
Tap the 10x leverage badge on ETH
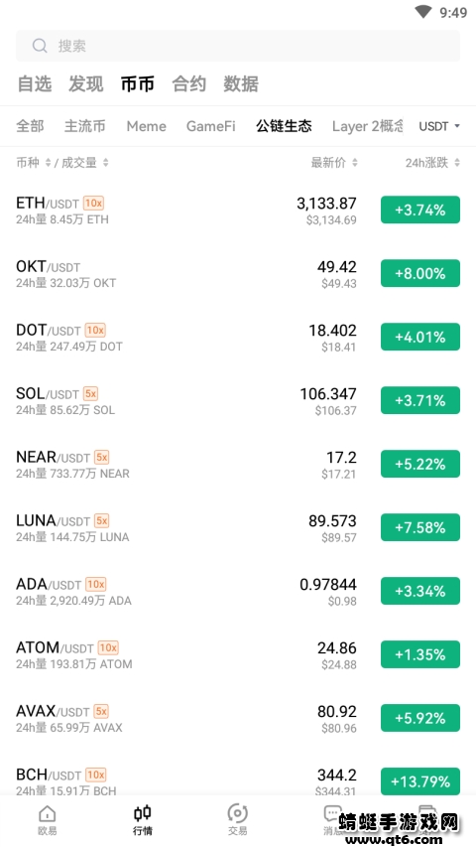click(93, 204)
